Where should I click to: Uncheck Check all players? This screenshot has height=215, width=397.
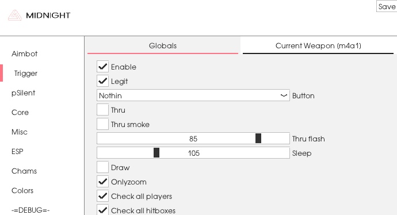coord(102,196)
